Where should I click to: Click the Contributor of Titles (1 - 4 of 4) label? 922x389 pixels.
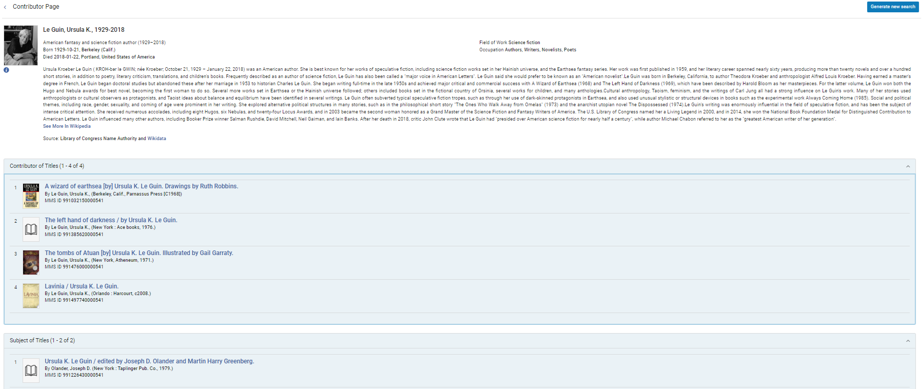click(47, 166)
